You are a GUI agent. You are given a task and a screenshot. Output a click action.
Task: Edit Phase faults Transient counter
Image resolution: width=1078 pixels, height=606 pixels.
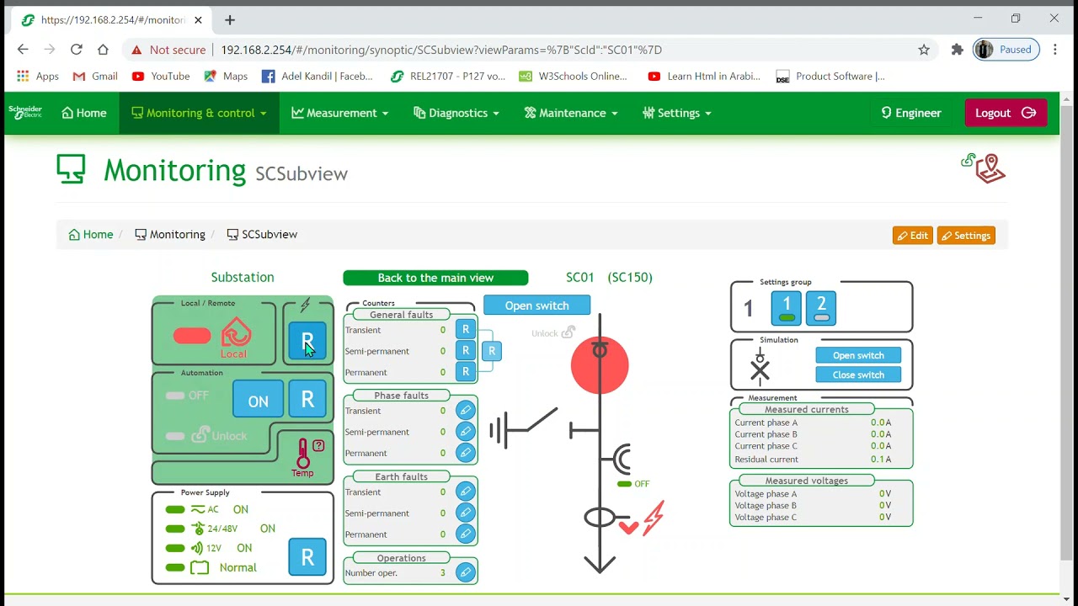click(x=465, y=410)
